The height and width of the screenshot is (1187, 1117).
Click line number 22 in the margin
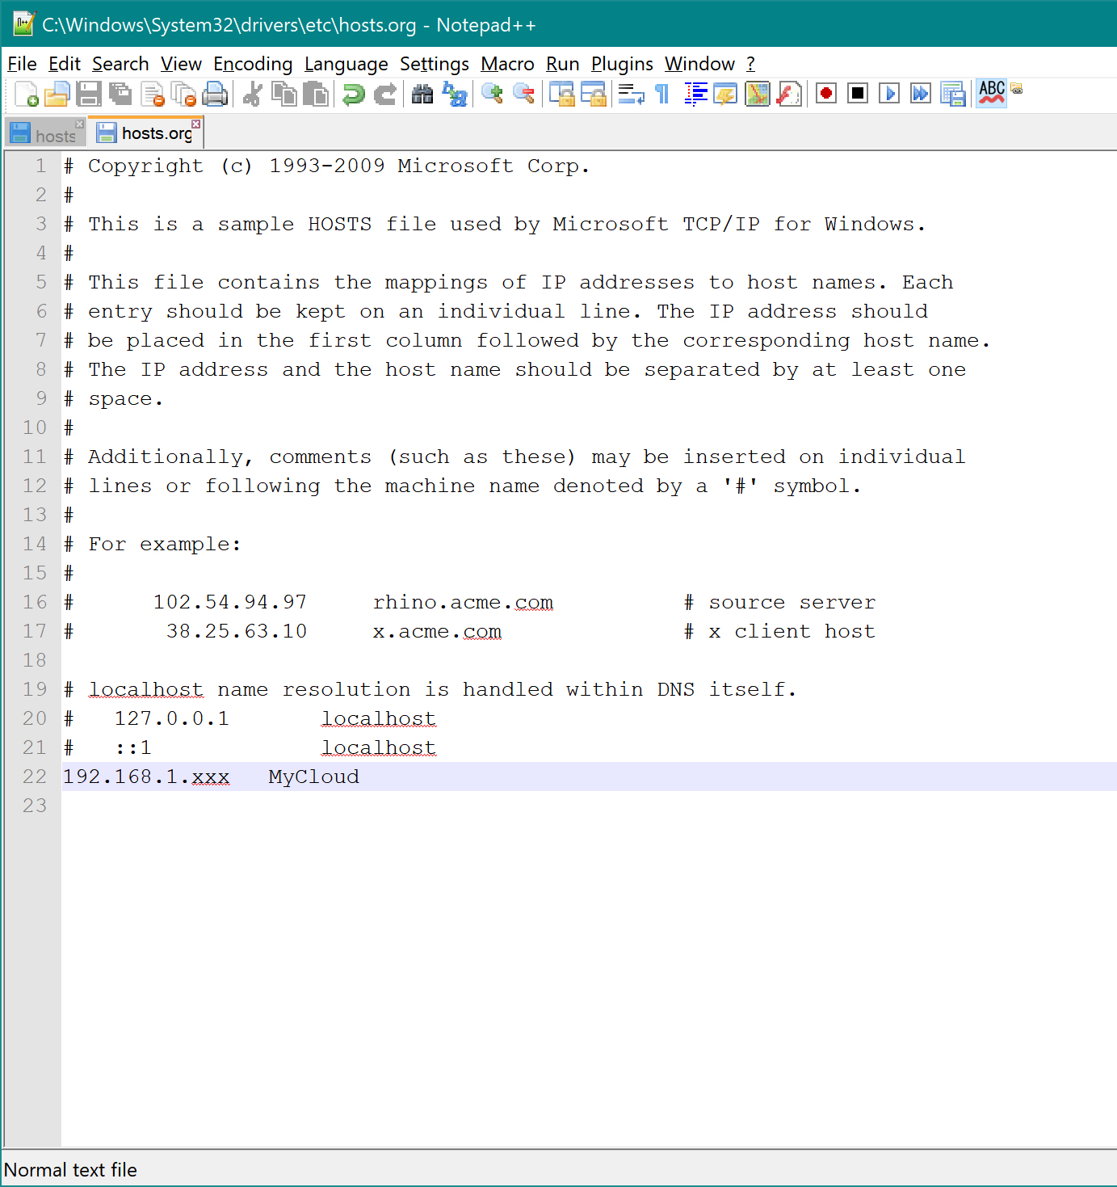click(x=35, y=777)
